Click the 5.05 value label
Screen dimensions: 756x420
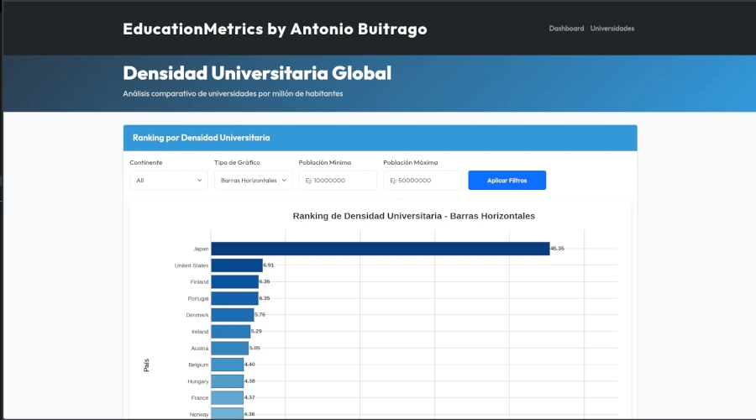[255, 348]
